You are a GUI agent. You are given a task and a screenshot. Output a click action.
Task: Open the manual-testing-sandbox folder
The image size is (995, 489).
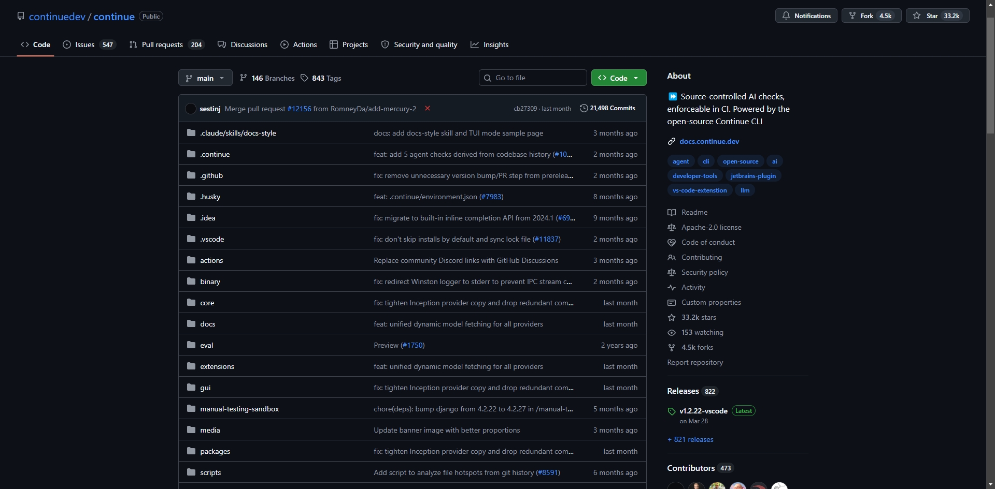239,409
